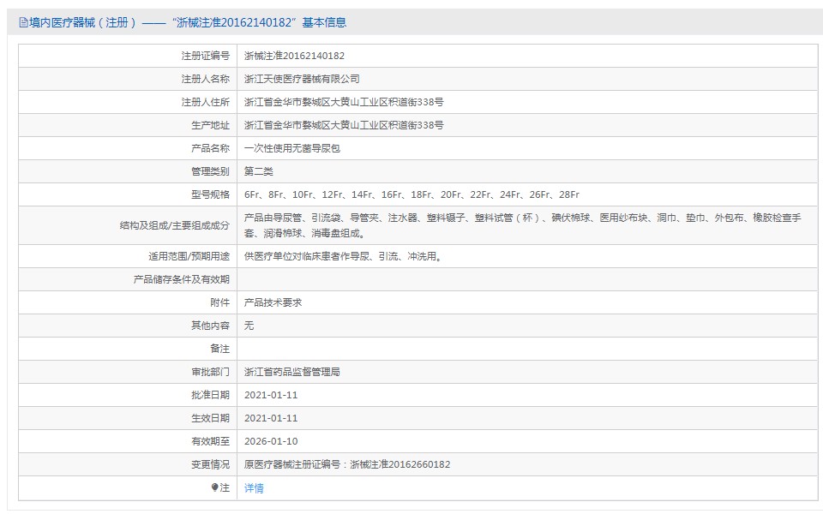Viewport: 823px width, 520px height.
Task: Click company name 浙江天使医疗器械有限公司
Action: 302,79
